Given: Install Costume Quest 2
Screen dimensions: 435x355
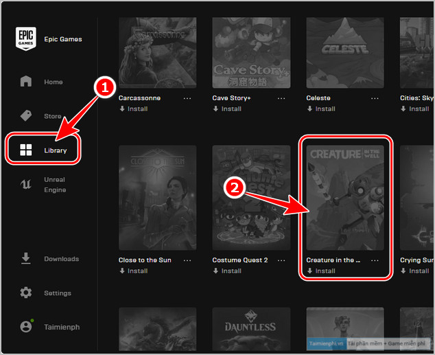Looking at the screenshot, I should coord(227,271).
